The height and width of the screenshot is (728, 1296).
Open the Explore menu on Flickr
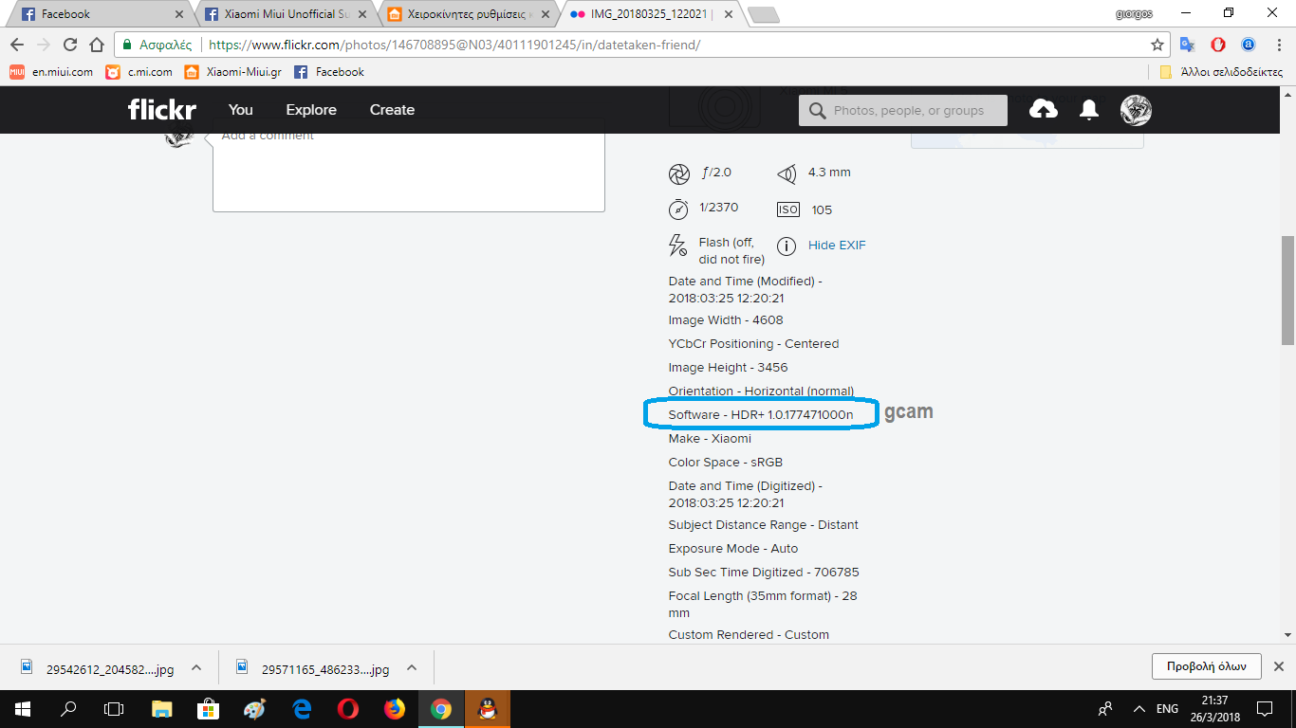point(311,110)
